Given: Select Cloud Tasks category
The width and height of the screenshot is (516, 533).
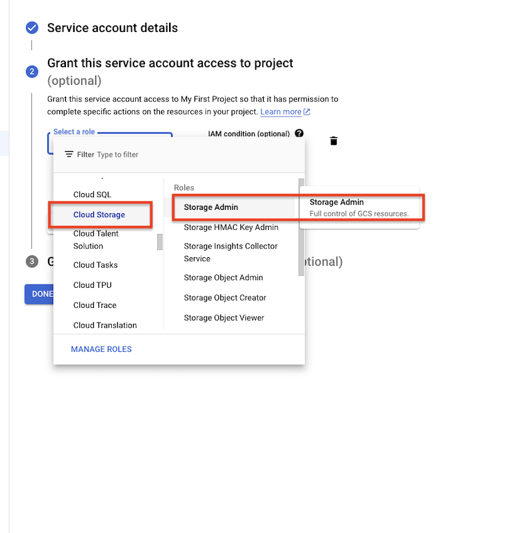Looking at the screenshot, I should pyautogui.click(x=95, y=265).
